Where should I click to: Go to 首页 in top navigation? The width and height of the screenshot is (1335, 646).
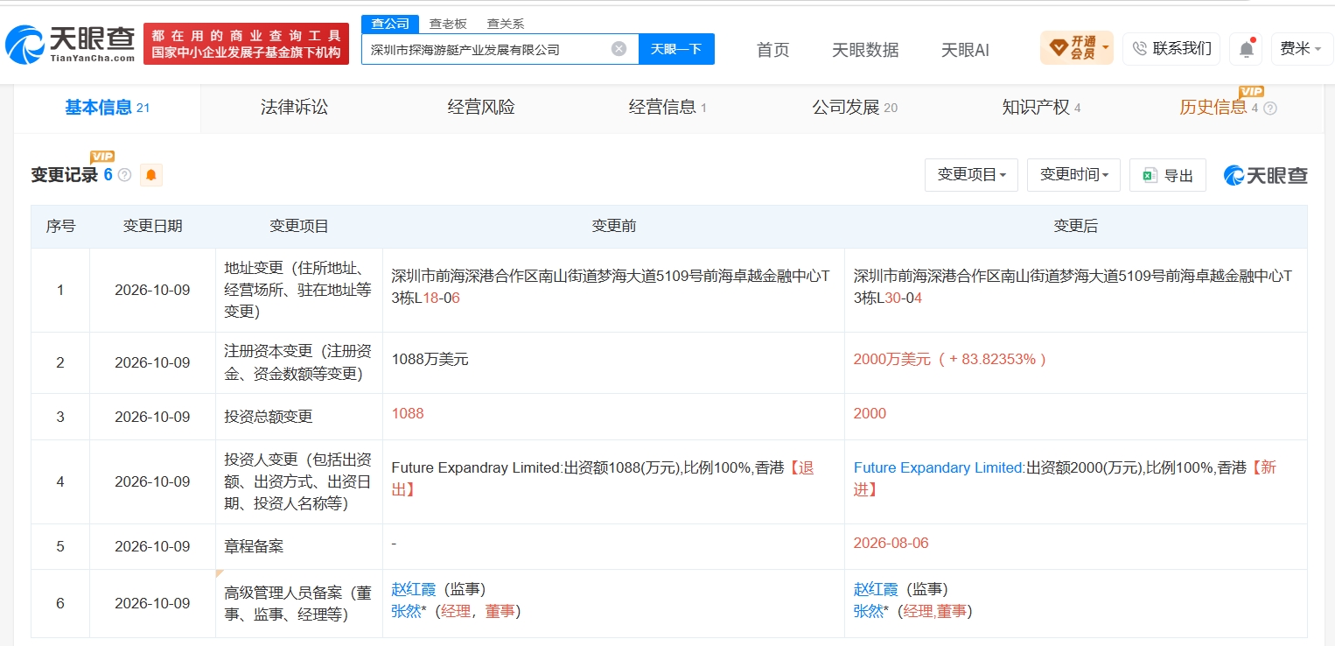point(772,50)
